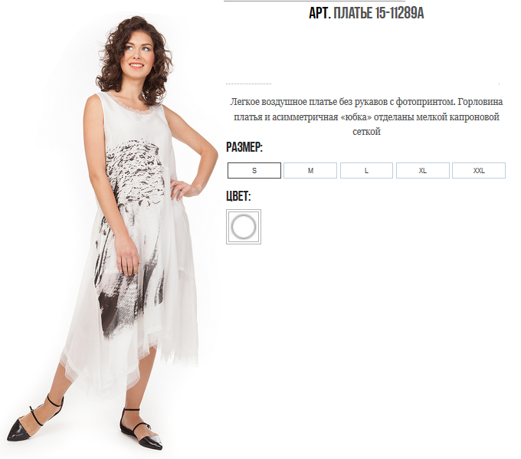The height and width of the screenshot is (459, 521).
Task: Choose the M size box
Action: tap(310, 171)
